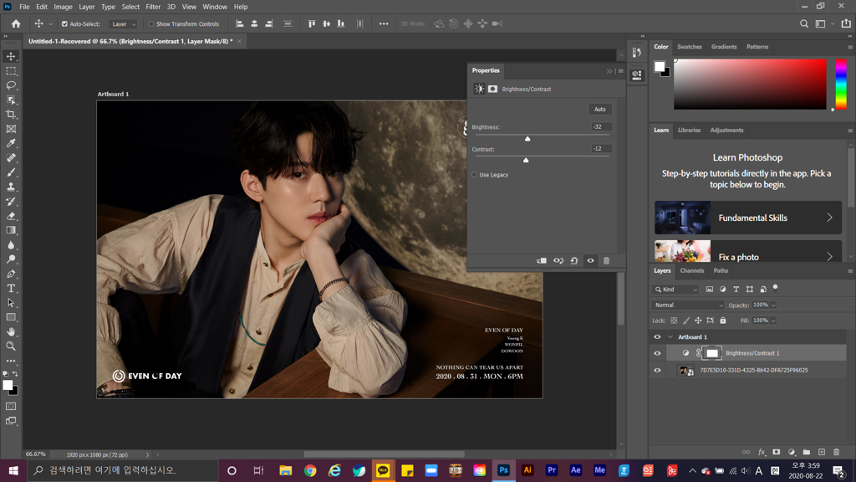Select the Zoom tool

(x=11, y=346)
